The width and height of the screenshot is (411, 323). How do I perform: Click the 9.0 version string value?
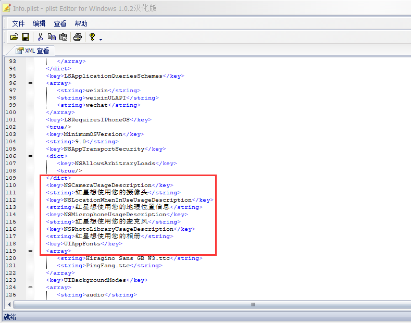[x=80, y=142]
